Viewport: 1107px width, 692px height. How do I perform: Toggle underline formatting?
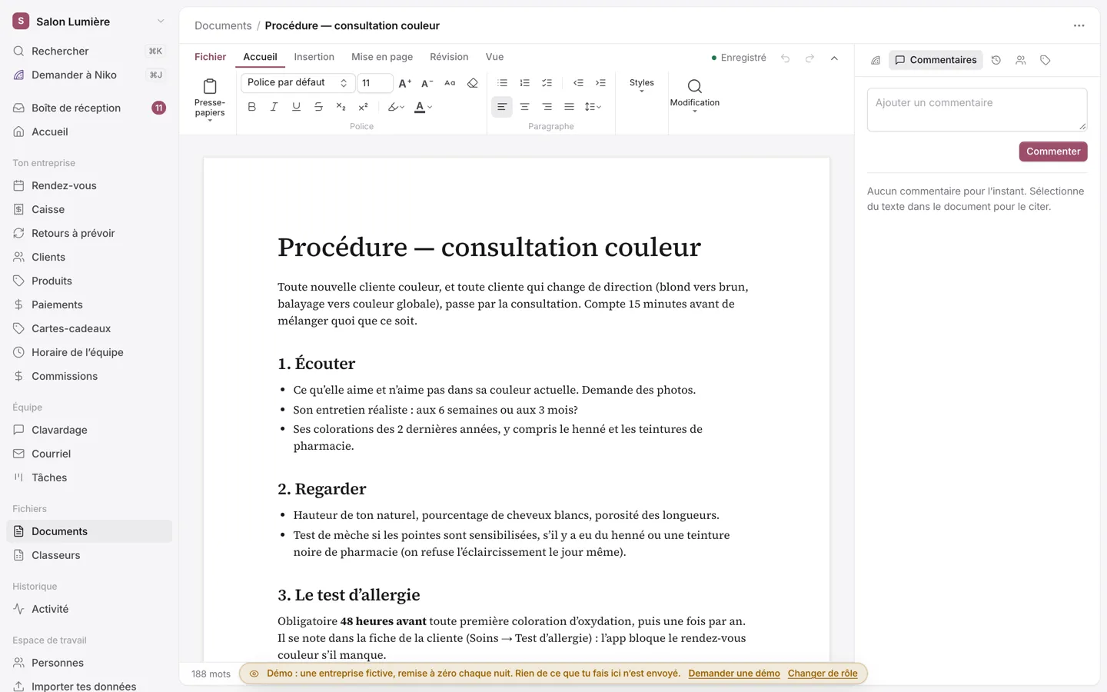point(296,107)
